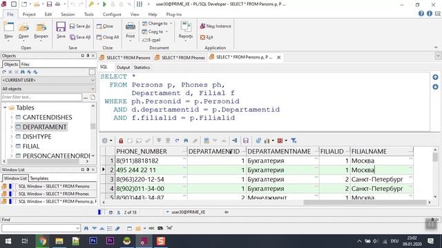This screenshot has height=248, width=442.
Task: Click the Find binoculars icon in Find bar
Action: tap(86, 228)
